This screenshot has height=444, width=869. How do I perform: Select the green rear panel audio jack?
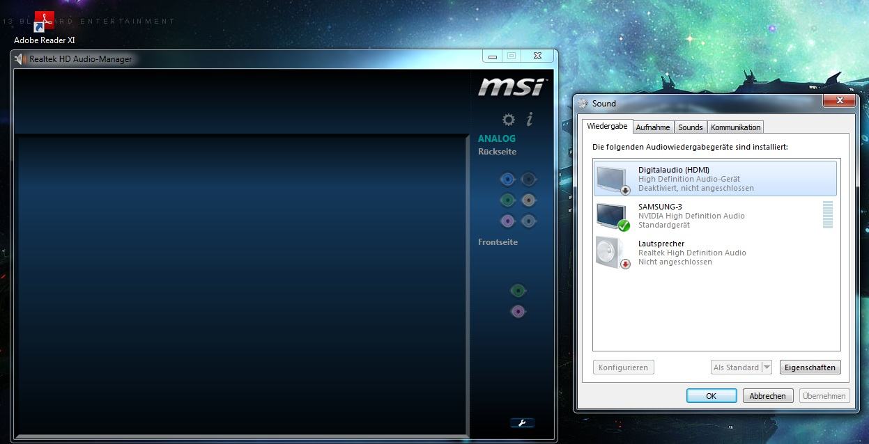point(507,200)
